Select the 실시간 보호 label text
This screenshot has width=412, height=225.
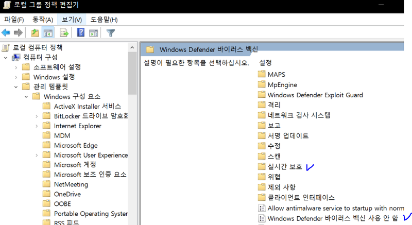pyautogui.click(x=285, y=167)
